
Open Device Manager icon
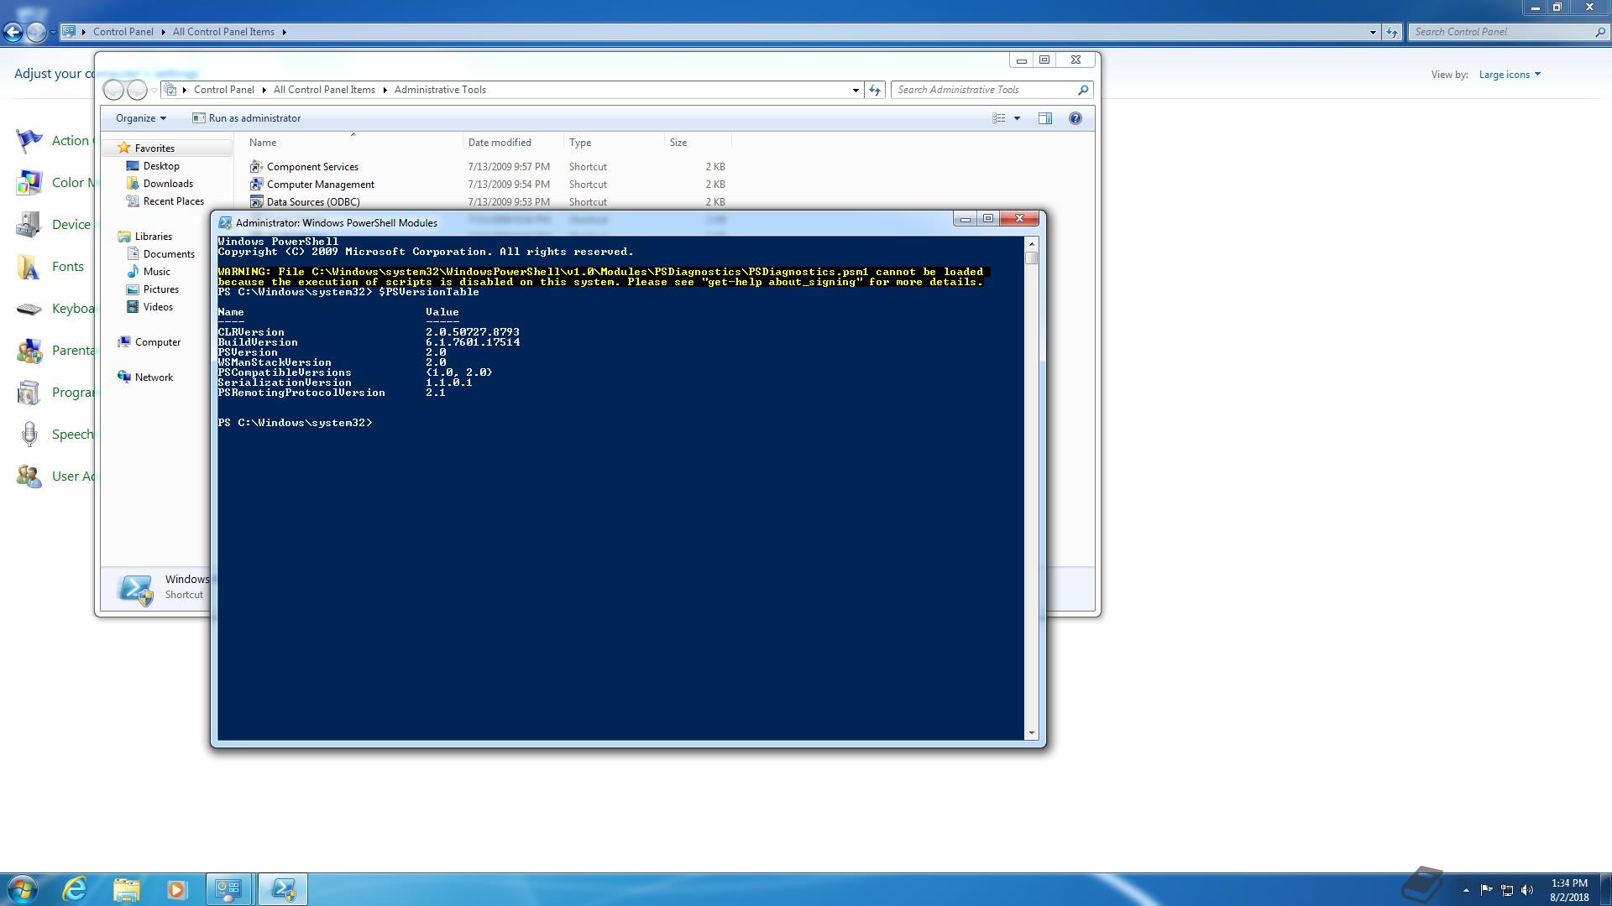click(x=29, y=225)
